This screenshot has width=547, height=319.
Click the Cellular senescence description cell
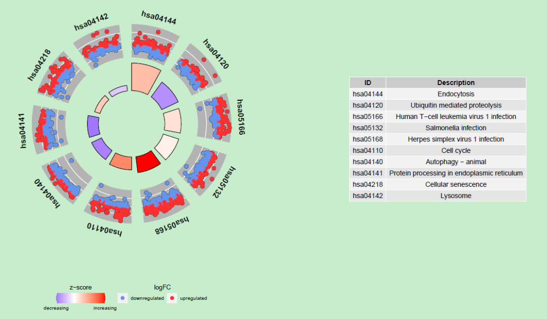pyautogui.click(x=456, y=184)
